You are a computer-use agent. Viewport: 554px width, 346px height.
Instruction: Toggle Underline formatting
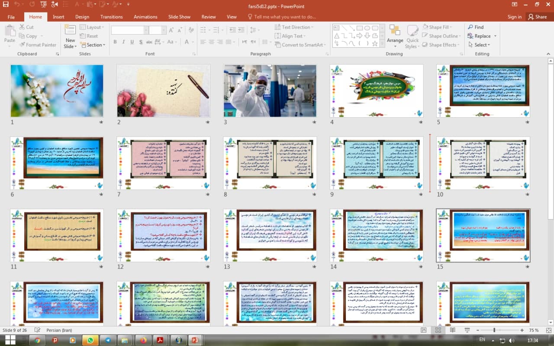(132, 42)
